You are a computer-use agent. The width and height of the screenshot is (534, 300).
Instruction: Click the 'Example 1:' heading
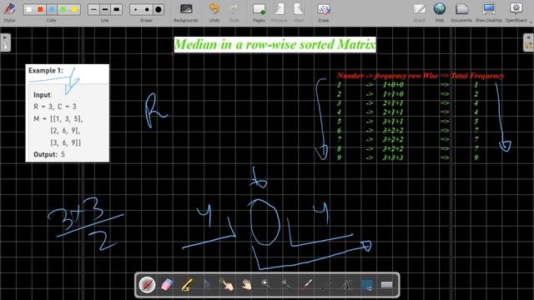point(46,71)
